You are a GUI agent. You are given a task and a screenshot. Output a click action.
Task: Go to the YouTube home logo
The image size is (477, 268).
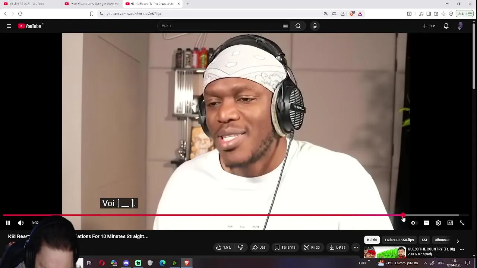(x=30, y=26)
